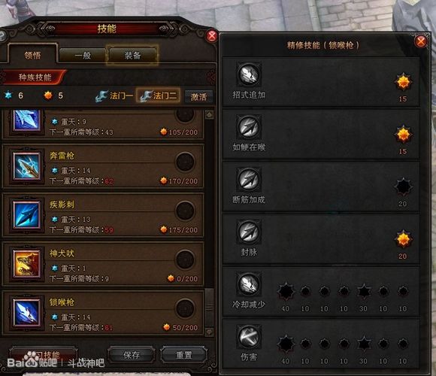Viewport: 436px width, 376px height.
Task: Toggle the empty 断筋加成 star slot
Action: tap(403, 187)
